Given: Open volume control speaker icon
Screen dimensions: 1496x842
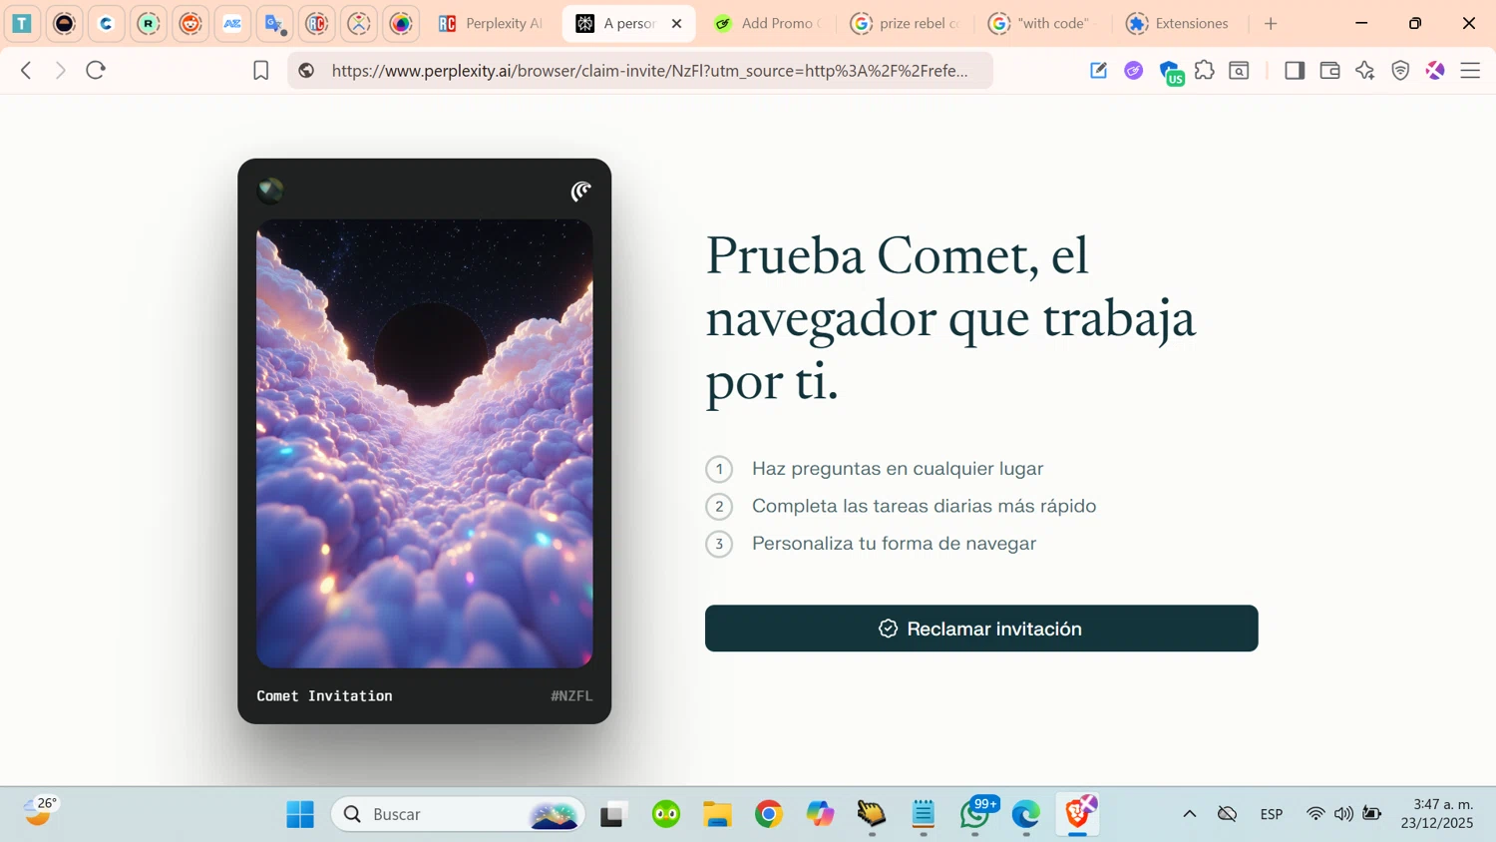Looking at the screenshot, I should (x=1344, y=814).
